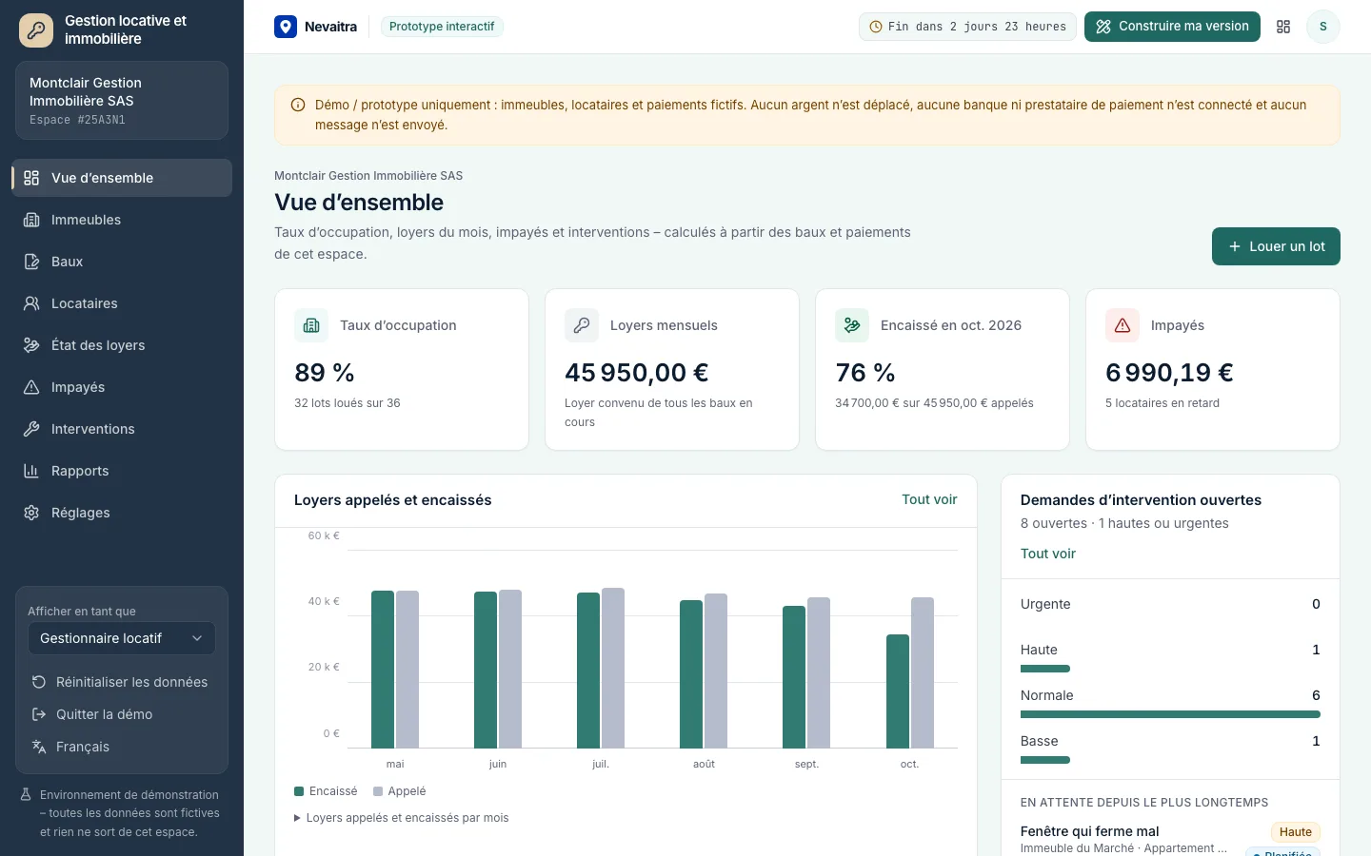This screenshot has height=856, width=1371.
Task: Click the Quitter la démo exit icon
Action: [x=39, y=714]
